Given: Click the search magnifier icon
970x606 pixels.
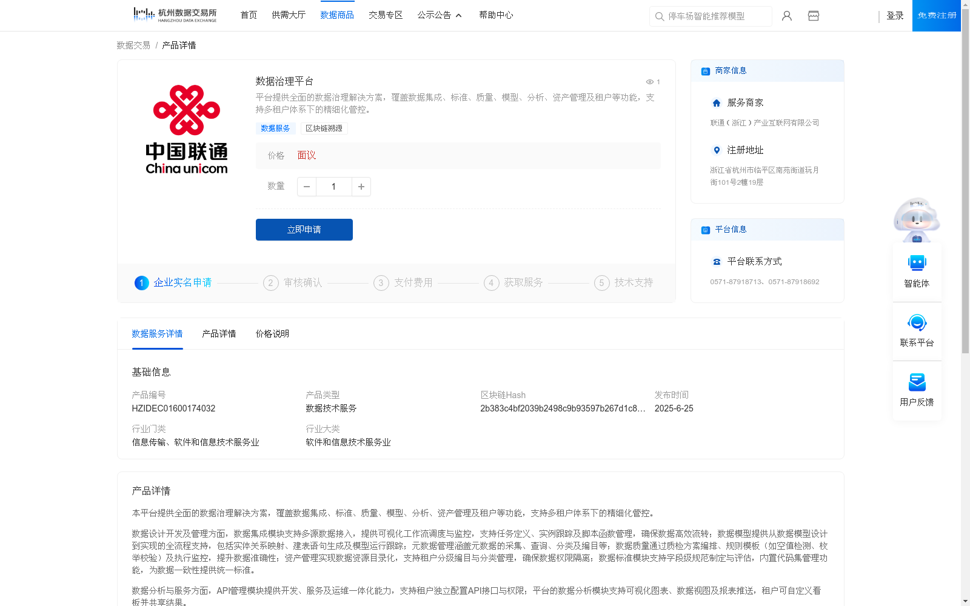Looking at the screenshot, I should [659, 16].
